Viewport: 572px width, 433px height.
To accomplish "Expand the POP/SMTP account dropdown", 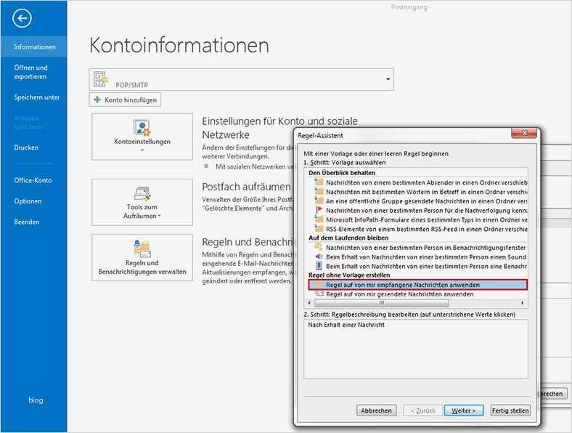I will [x=388, y=79].
